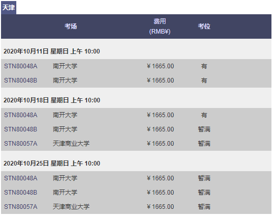Click 暂满 status for October 18 STN80057A
This screenshot has width=274, height=217.
(x=204, y=144)
